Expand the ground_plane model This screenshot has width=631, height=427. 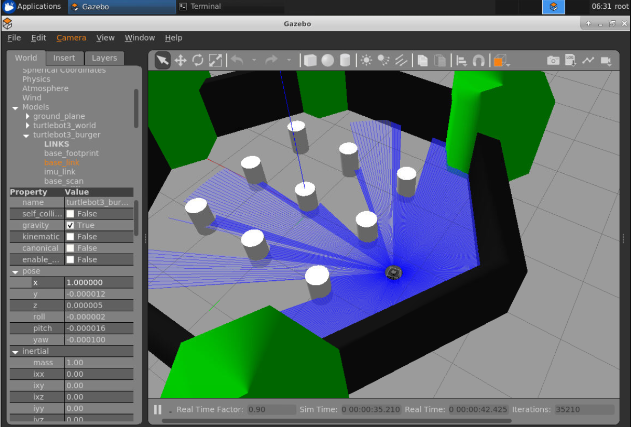(x=28, y=116)
